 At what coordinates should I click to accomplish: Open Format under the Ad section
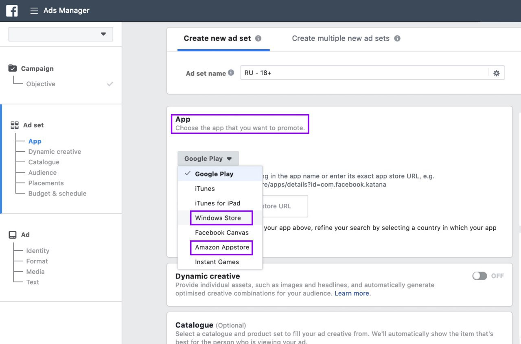[x=37, y=261]
